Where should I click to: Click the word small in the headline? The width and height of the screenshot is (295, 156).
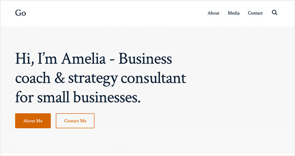tap(53, 97)
